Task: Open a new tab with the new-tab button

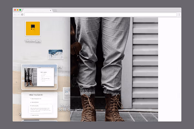Action: [x=55, y=10]
